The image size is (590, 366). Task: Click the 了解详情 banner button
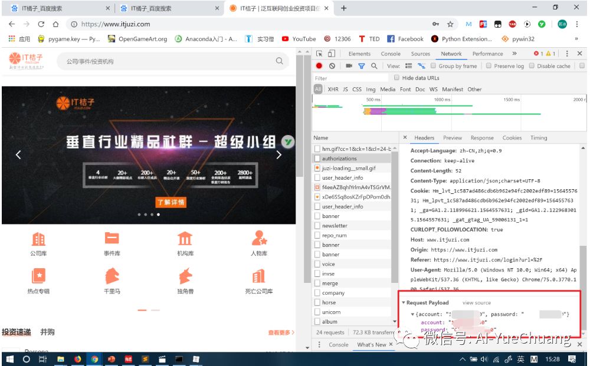click(x=171, y=202)
